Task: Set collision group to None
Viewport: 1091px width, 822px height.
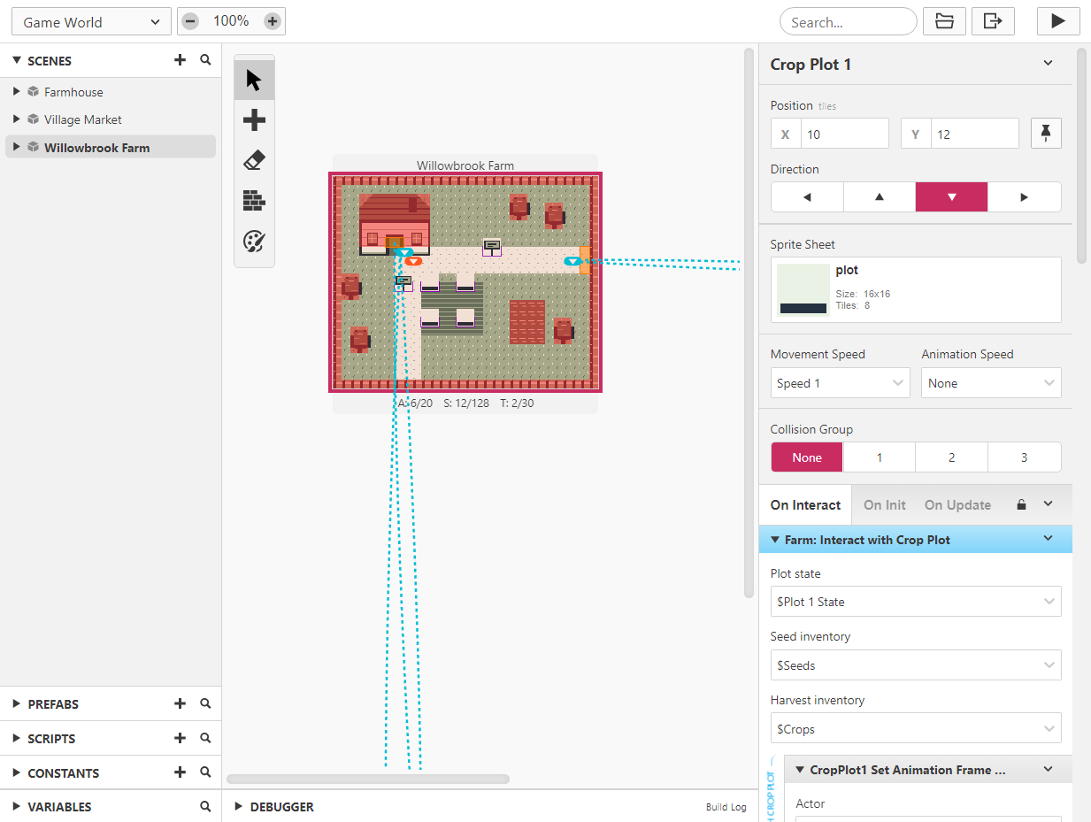Action: [807, 457]
